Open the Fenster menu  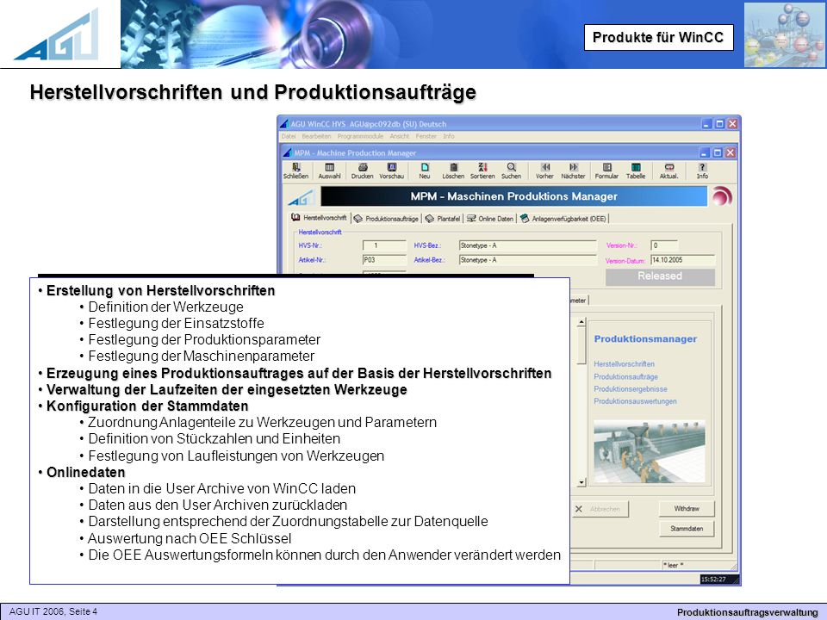[x=426, y=136]
